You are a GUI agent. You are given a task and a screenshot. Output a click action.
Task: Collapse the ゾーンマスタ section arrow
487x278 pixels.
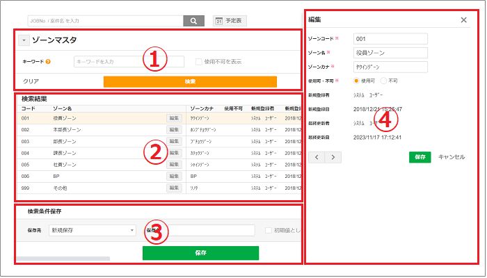tap(23, 41)
